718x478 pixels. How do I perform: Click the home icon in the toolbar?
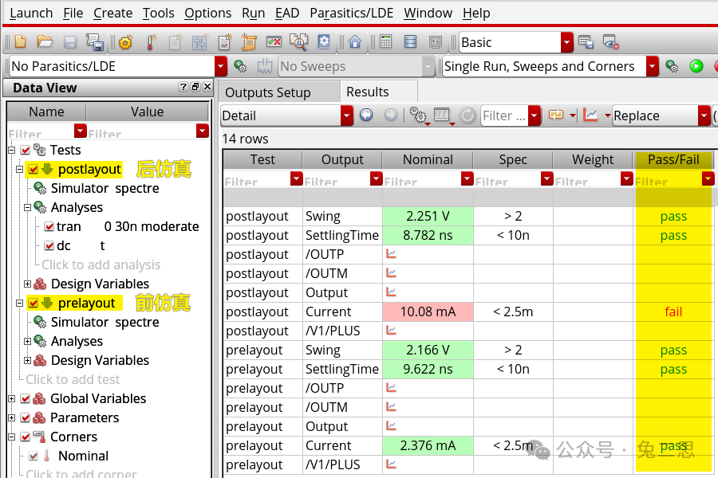[355, 42]
